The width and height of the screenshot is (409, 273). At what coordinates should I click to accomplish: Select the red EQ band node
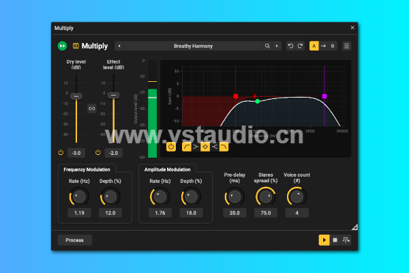(x=236, y=96)
